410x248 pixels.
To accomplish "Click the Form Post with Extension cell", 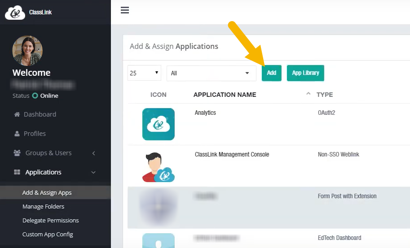I will pos(347,196).
